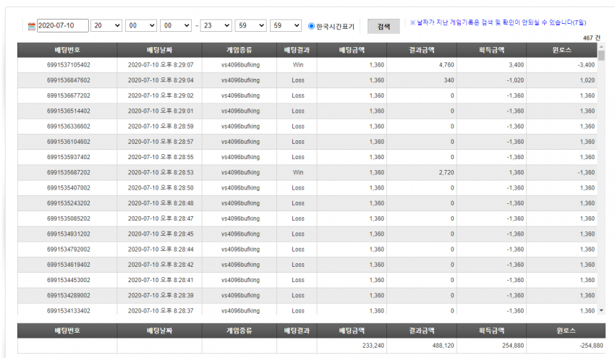This screenshot has height=358, width=615.
Task: Sort by the 베팅날짜 column header
Action: [160, 50]
